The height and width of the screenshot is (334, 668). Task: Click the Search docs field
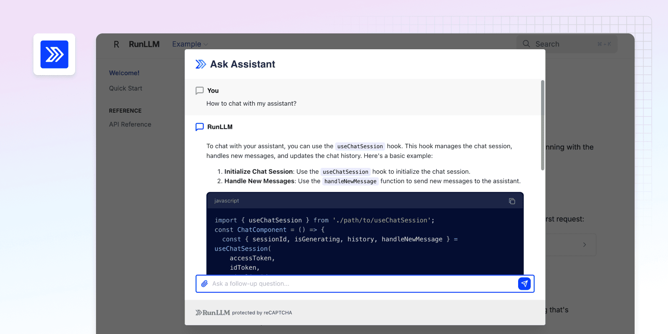click(567, 44)
